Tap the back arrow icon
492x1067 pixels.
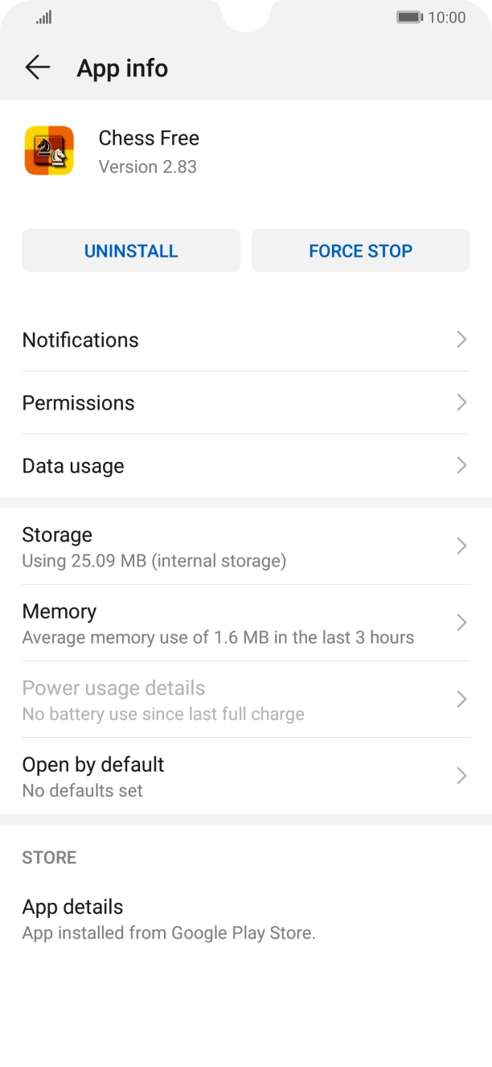pyautogui.click(x=37, y=68)
